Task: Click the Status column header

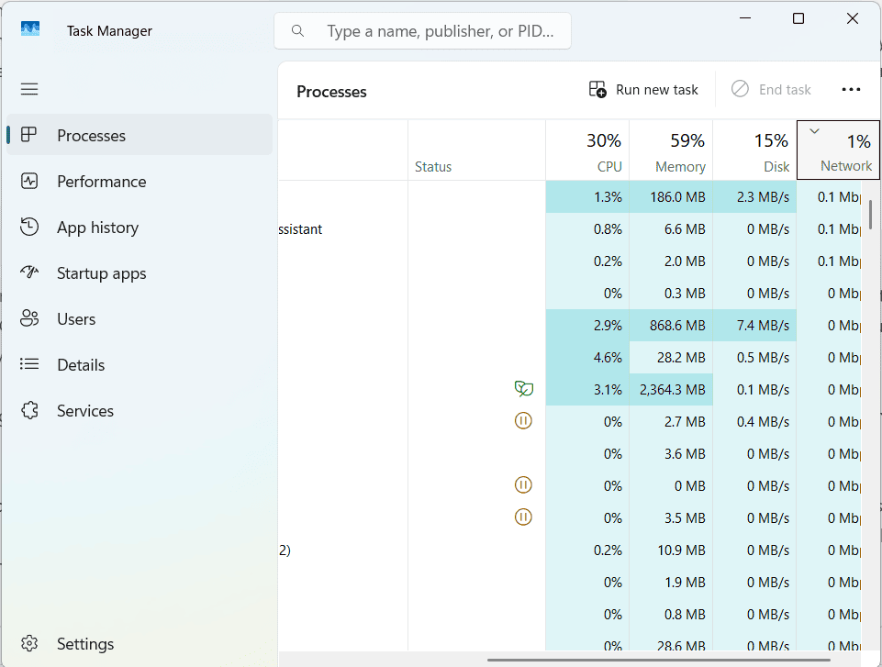Action: point(476,150)
